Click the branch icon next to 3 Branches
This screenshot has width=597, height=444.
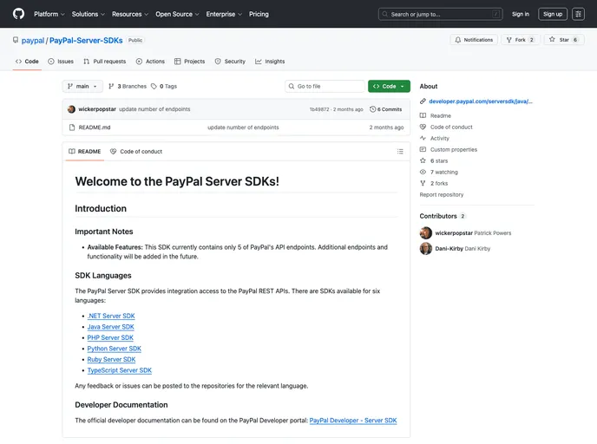(111, 87)
